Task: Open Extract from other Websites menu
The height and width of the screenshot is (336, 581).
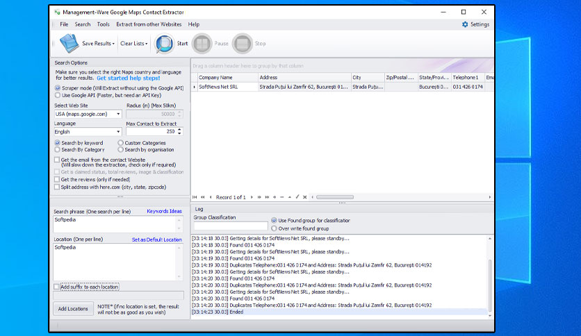Action: click(149, 24)
